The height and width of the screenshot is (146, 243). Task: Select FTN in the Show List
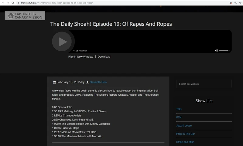(x=179, y=117)
